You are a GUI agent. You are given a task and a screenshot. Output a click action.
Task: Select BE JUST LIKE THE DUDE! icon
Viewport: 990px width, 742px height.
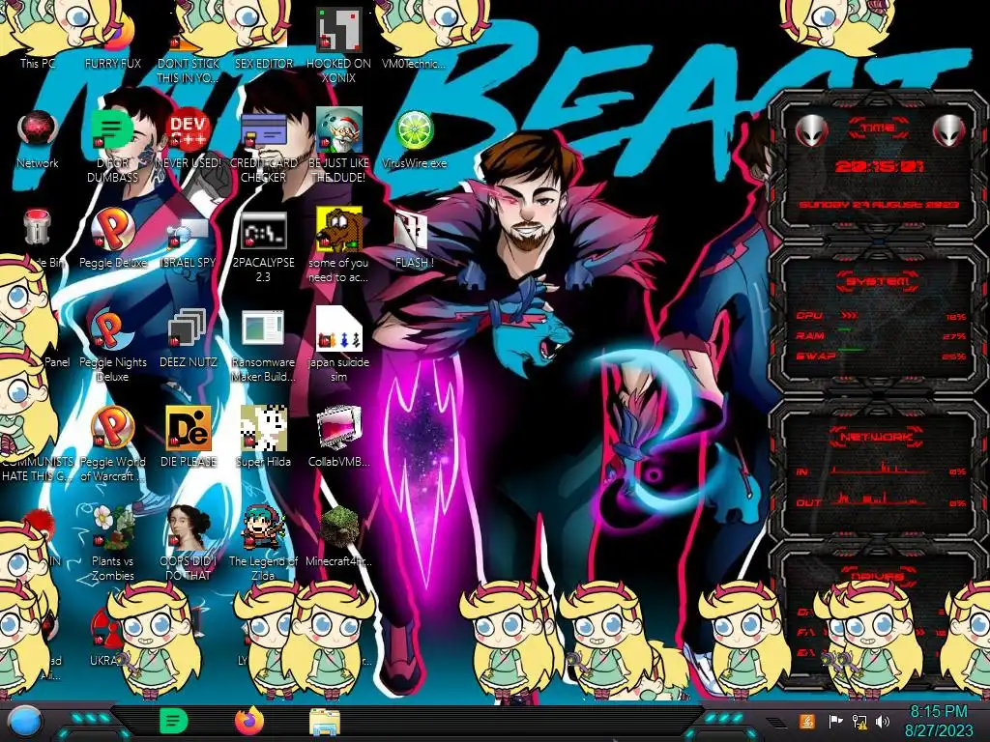[338, 145]
